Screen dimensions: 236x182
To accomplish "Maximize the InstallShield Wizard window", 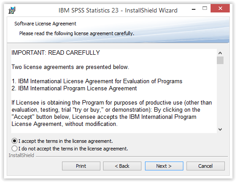I will click(205, 8).
